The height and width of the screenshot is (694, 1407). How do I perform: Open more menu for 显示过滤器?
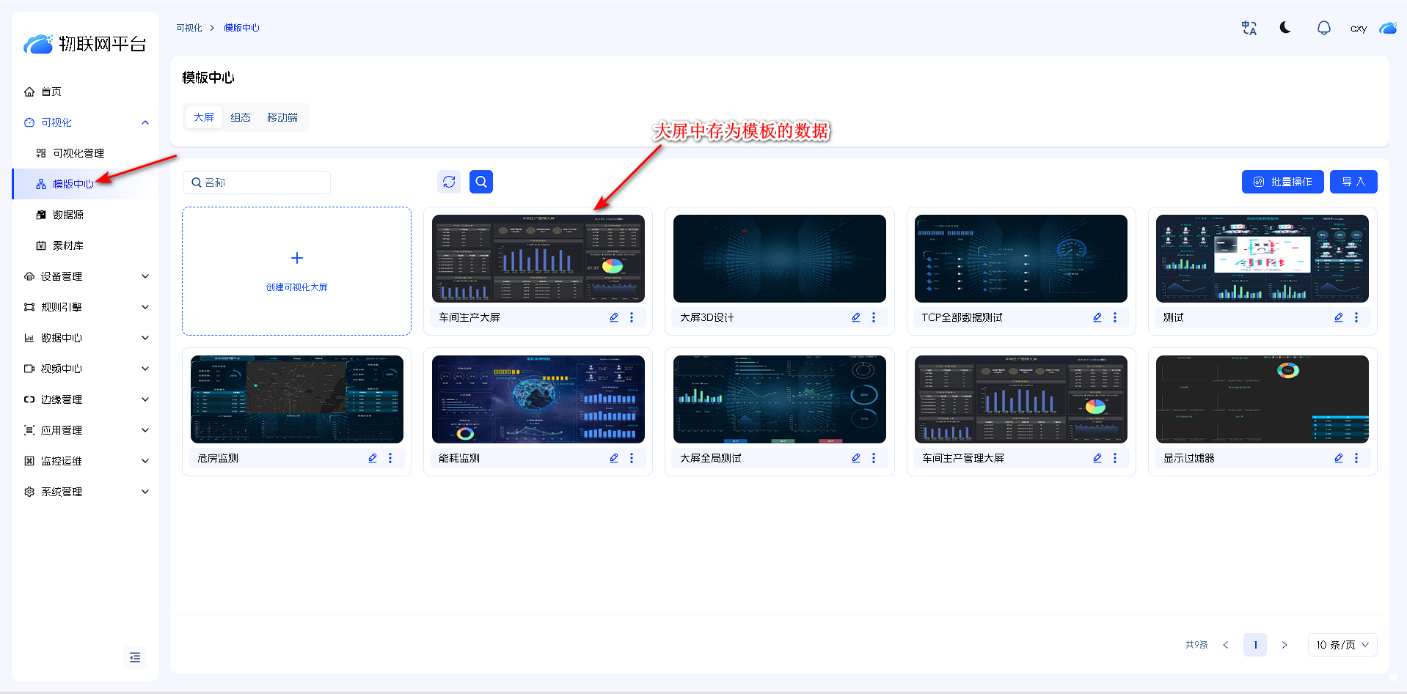(1356, 458)
